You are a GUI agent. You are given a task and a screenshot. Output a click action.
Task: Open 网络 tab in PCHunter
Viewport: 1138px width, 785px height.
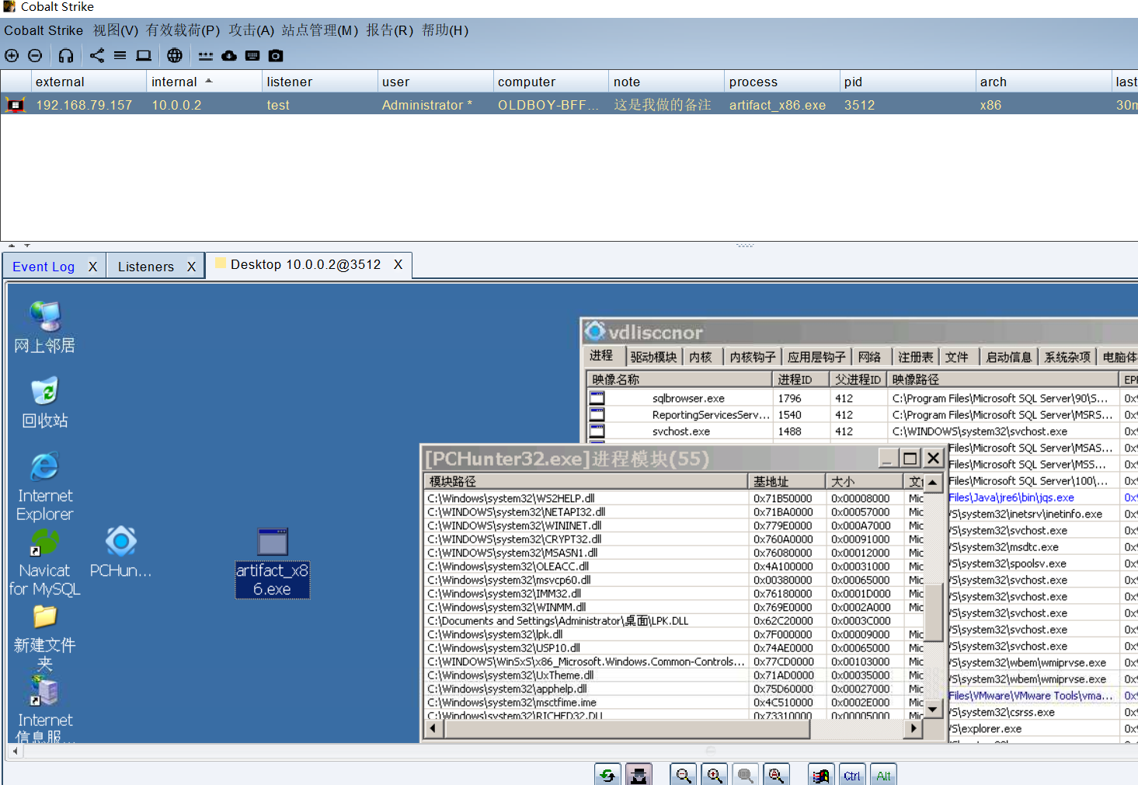pyautogui.click(x=869, y=357)
